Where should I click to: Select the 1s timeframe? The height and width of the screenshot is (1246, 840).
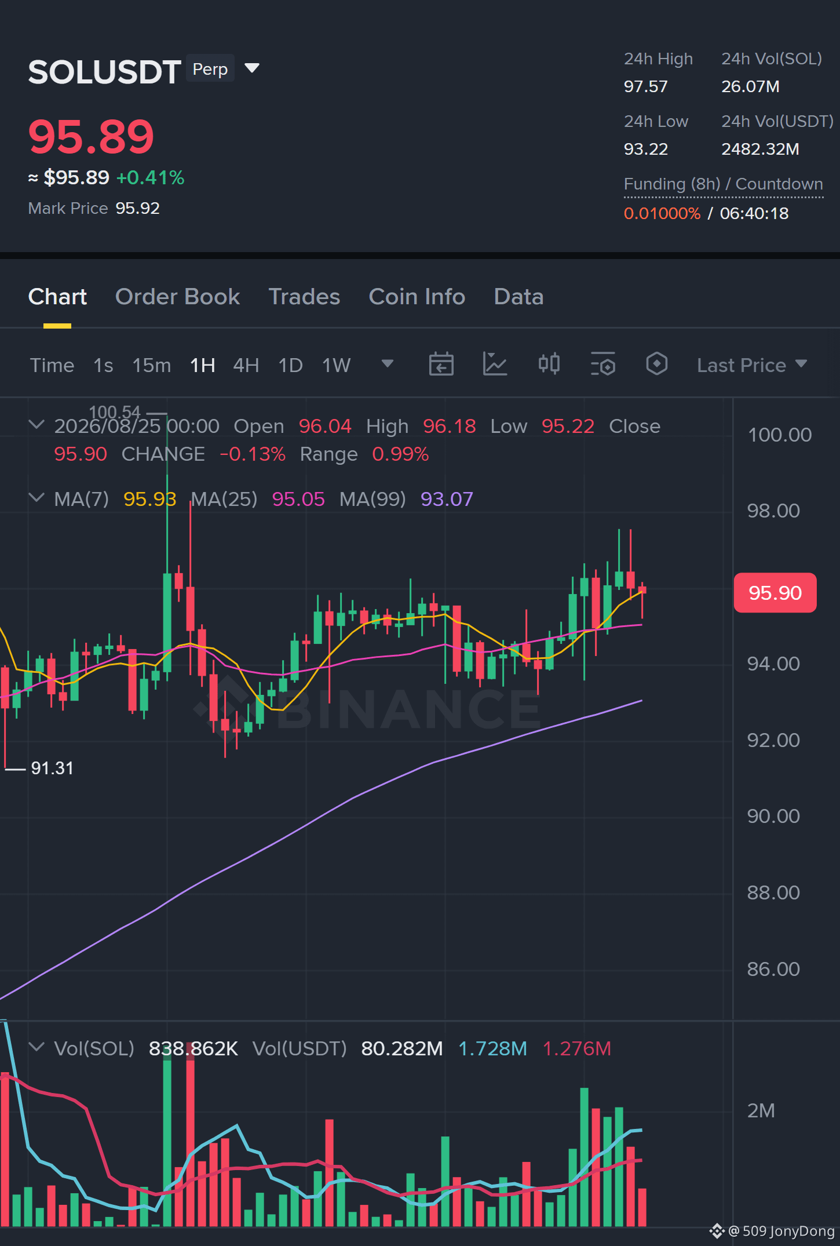click(103, 365)
